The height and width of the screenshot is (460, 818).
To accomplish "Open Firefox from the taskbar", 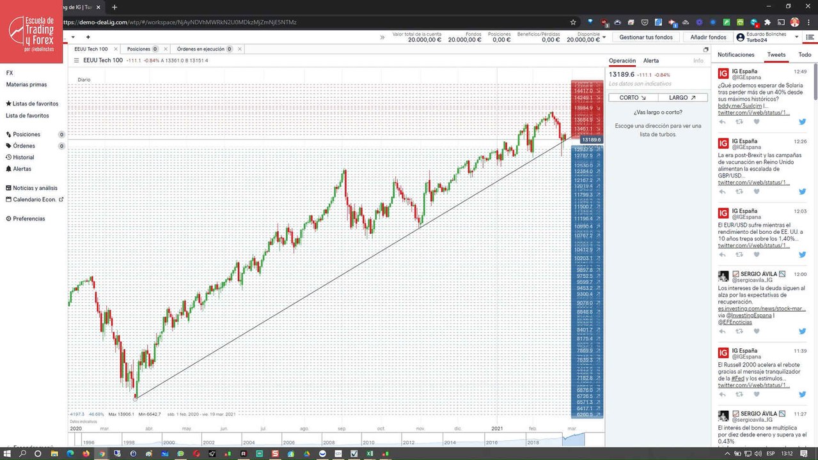I will [86, 453].
